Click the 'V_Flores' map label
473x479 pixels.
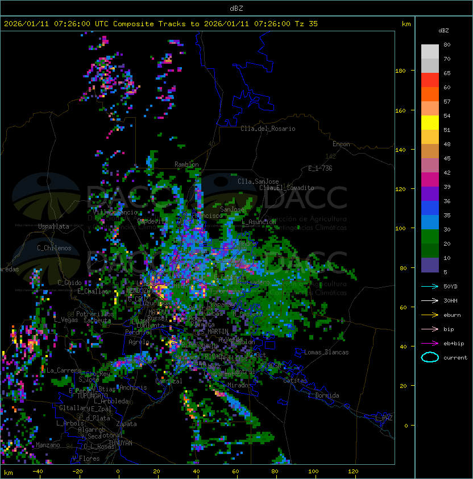[86, 459]
